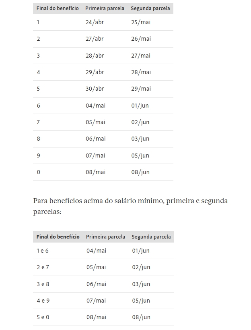Select the "Primeira parcela" header in the lower table
251x330 pixels.
[x=105, y=237]
